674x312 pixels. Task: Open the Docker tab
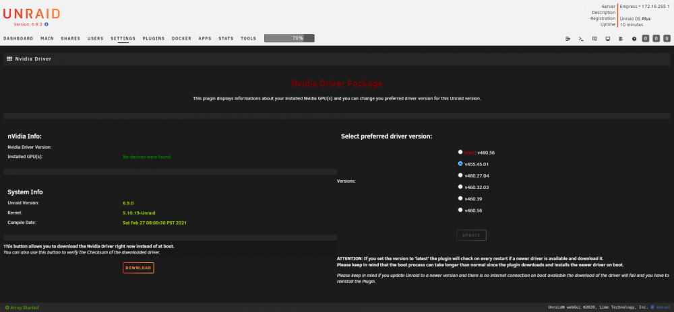tap(181, 38)
